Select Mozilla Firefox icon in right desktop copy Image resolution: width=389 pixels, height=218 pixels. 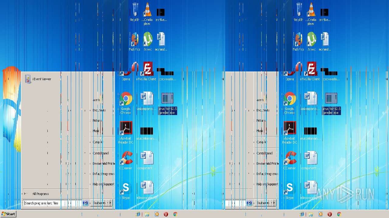(299, 42)
